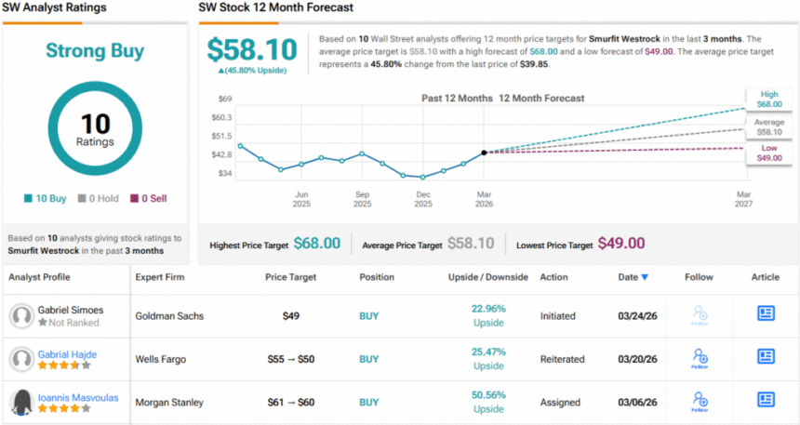Open article icon for Goldman Sachs row
The width and height of the screenshot is (800, 425).
(766, 314)
